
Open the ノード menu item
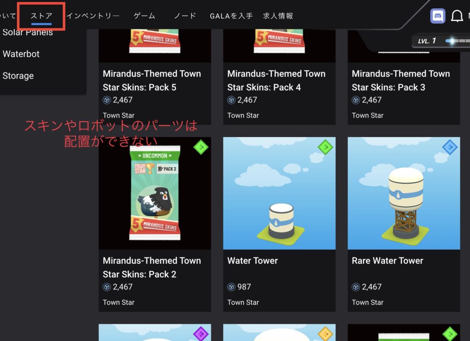click(x=185, y=16)
